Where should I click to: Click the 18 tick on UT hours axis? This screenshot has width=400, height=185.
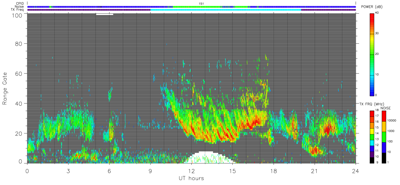point(273,171)
